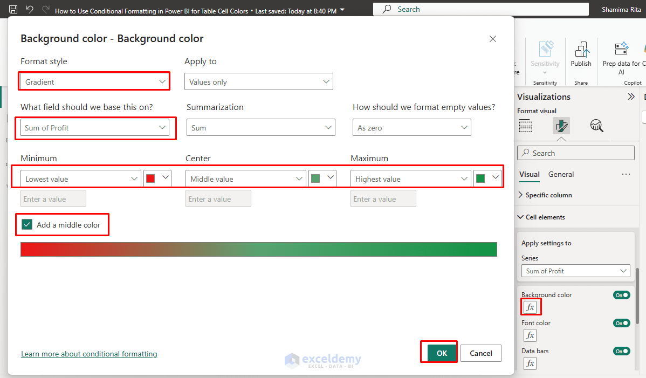Image resolution: width=646 pixels, height=378 pixels.
Task: Click the Visualizations pane Search field
Action: pyautogui.click(x=575, y=153)
